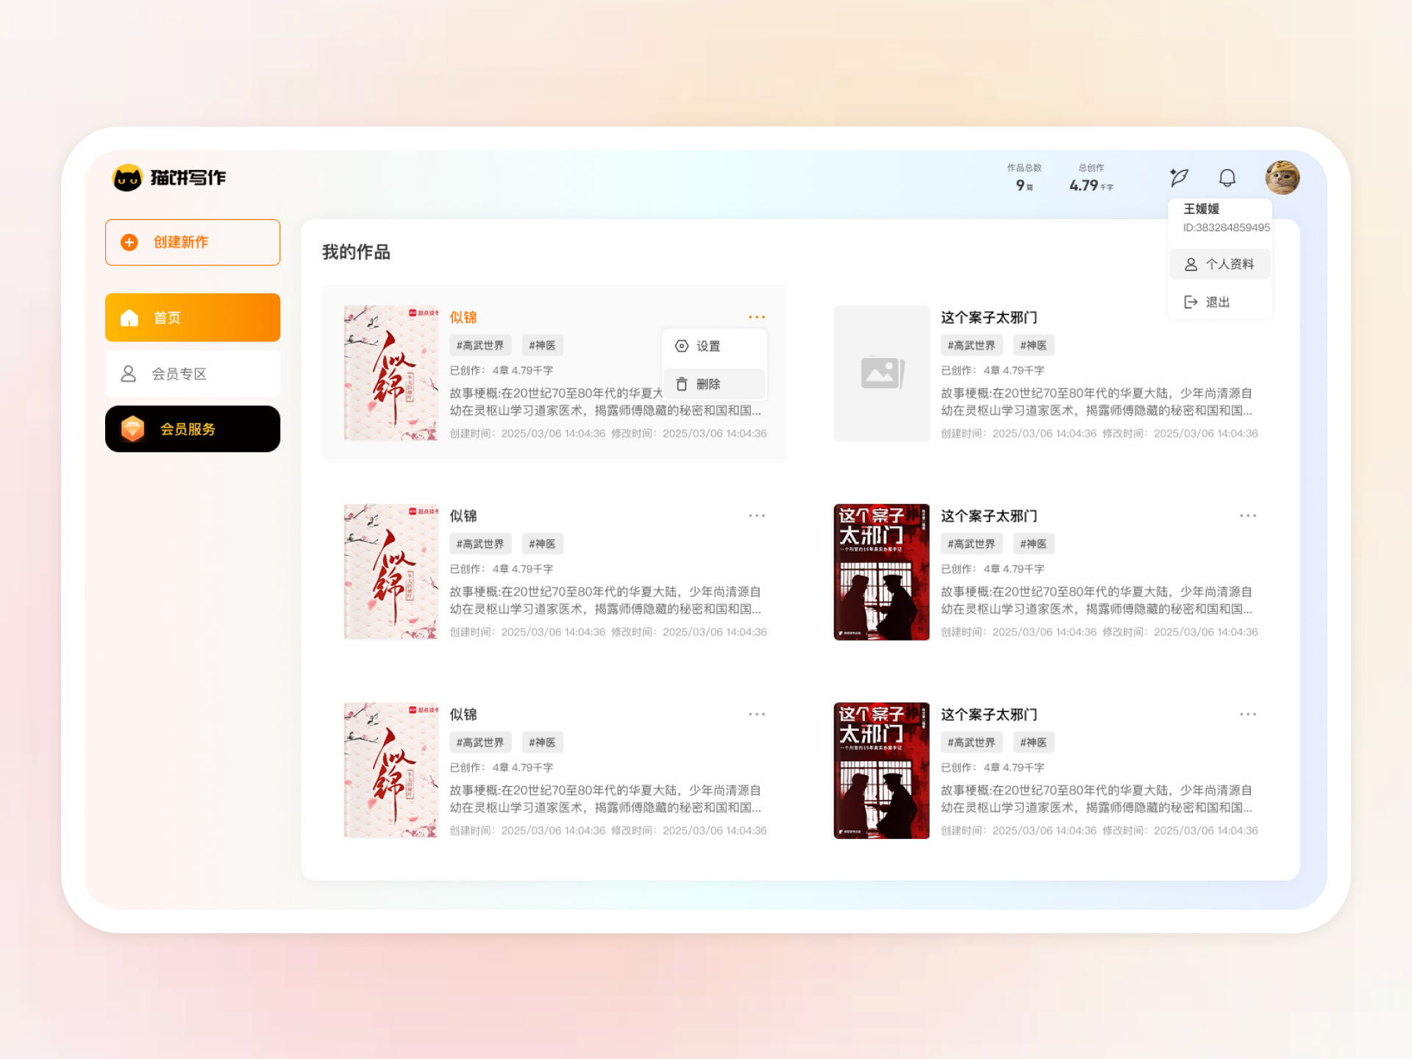Click the cat user avatar
This screenshot has width=1412, height=1059.
(1282, 177)
